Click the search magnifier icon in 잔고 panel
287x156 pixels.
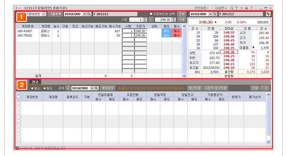click(96, 88)
